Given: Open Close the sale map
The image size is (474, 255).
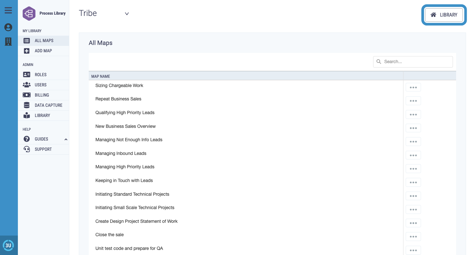Looking at the screenshot, I should (109, 235).
